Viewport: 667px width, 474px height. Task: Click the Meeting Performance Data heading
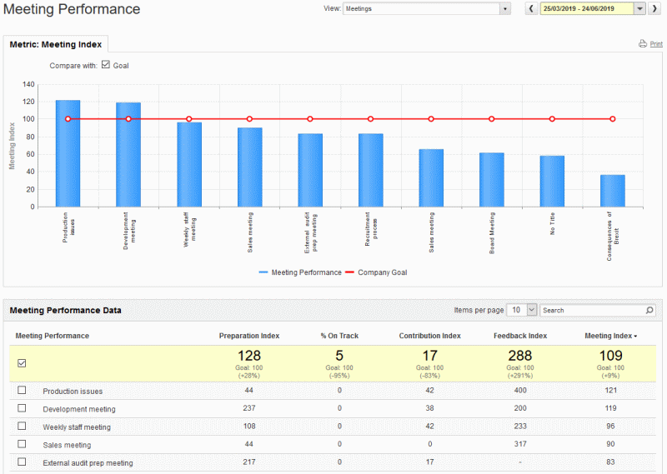[x=66, y=311]
